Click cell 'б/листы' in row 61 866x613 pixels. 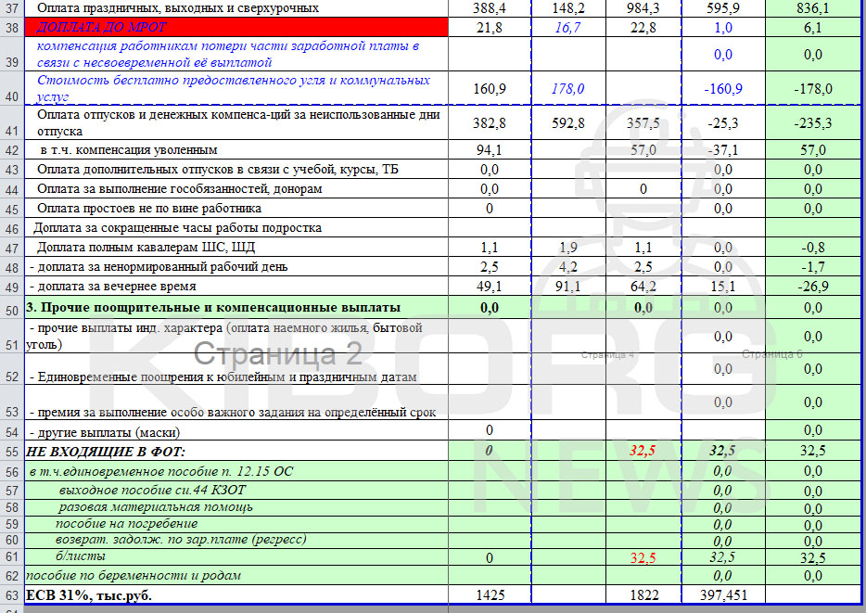click(236, 556)
